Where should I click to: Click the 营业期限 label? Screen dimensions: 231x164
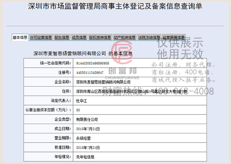63,138
